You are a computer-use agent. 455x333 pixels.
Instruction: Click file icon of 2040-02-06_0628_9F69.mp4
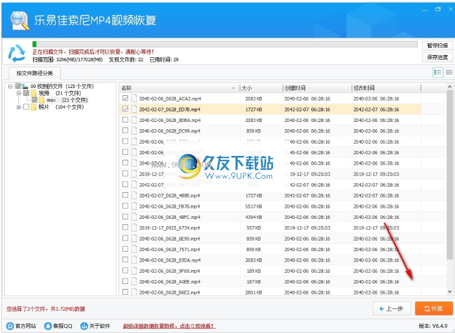point(134,271)
